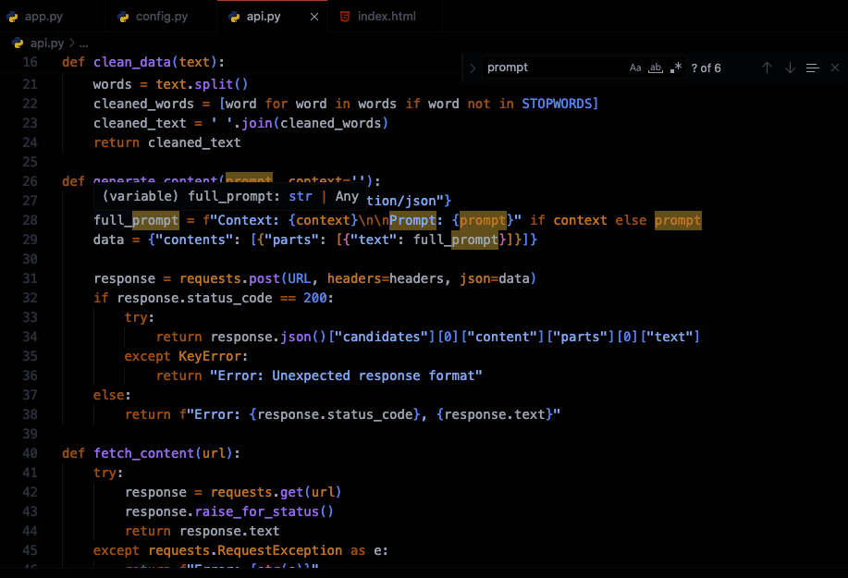Click the Python icon on app.py tab
Screen dimensions: 848x578
[x=13, y=17]
